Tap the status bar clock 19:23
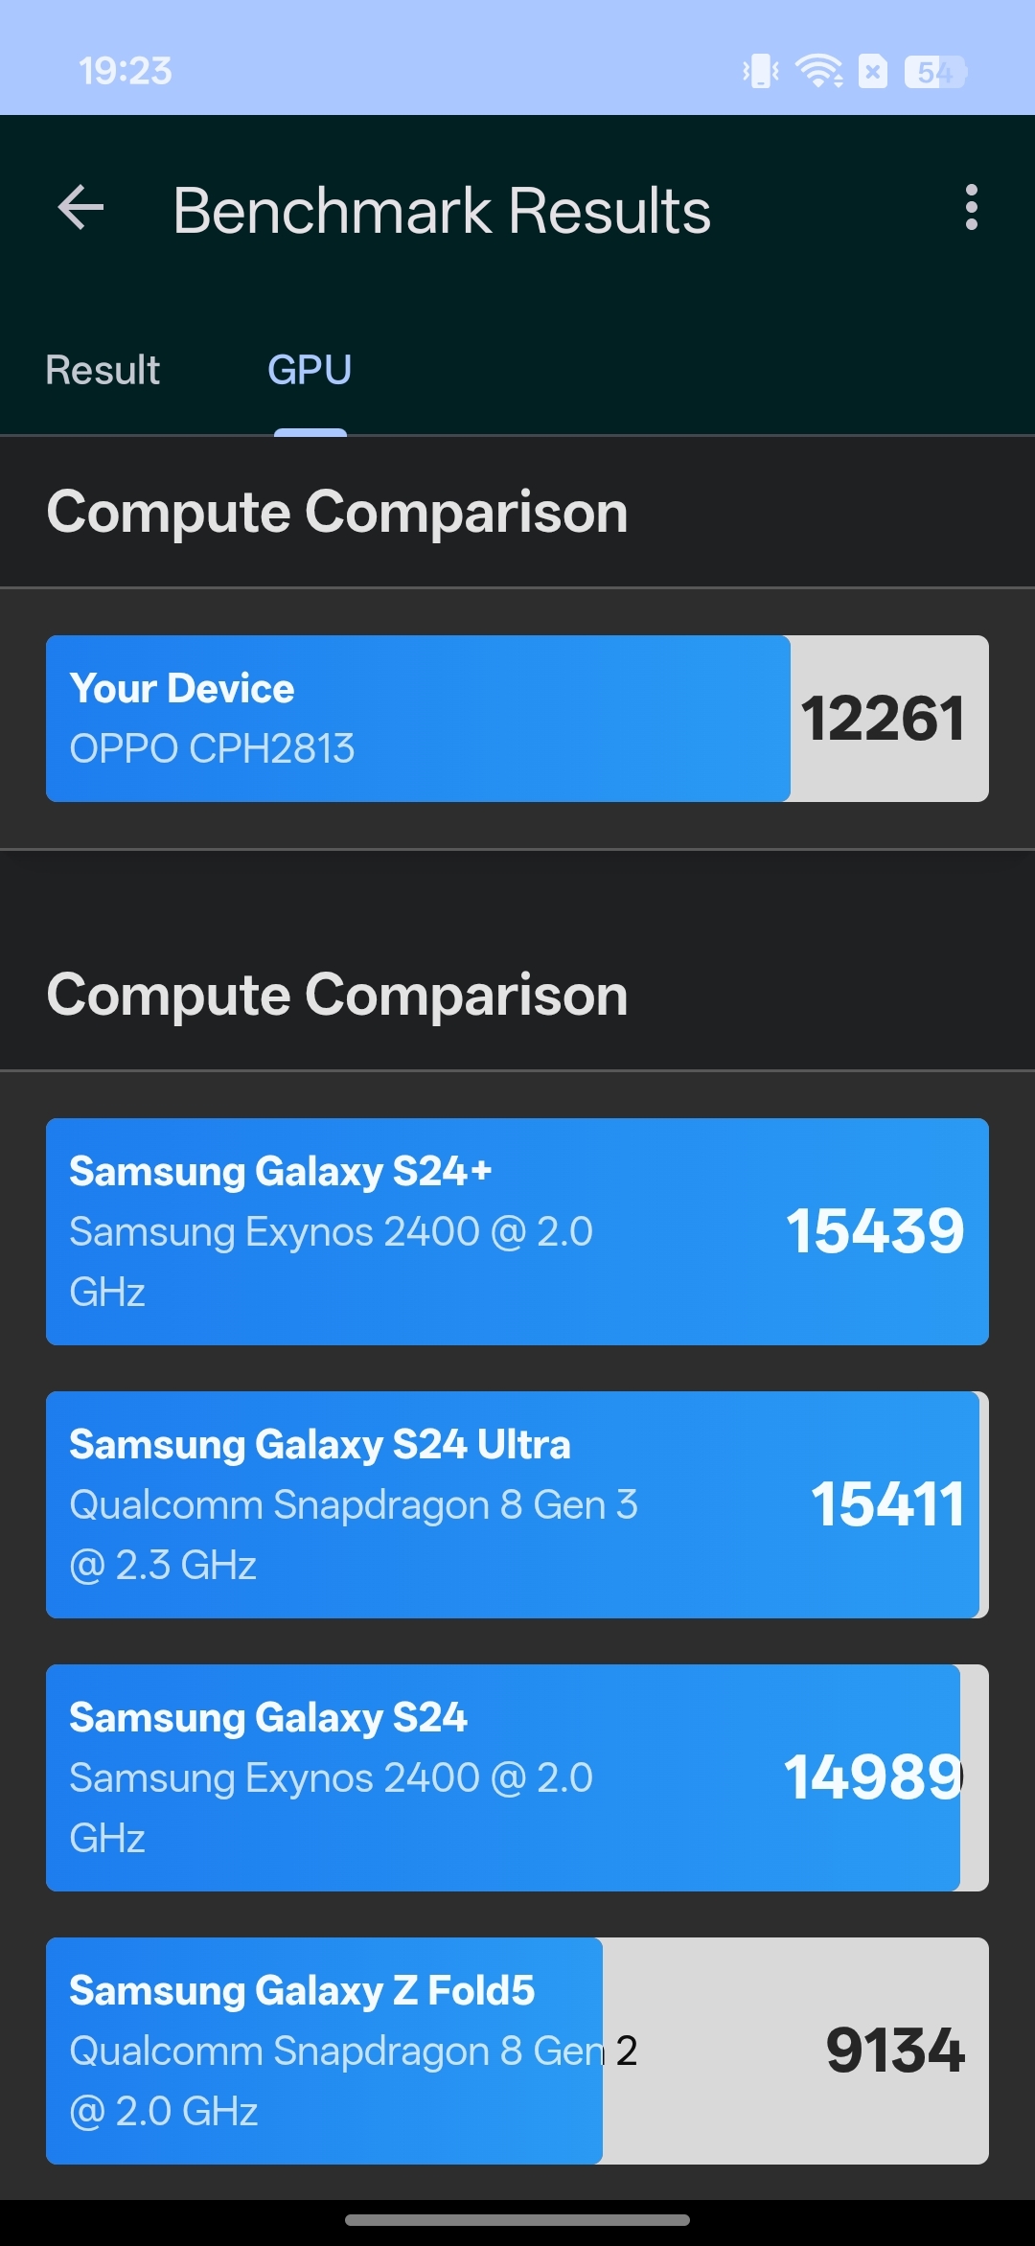The image size is (1035, 2246). (126, 71)
